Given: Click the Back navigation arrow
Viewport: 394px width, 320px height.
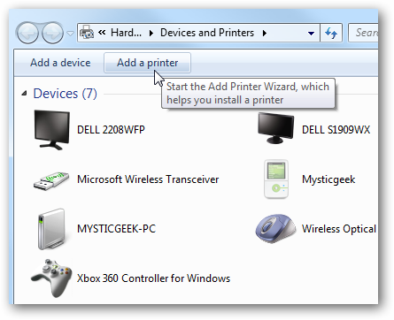Looking at the screenshot, I should click(27, 33).
